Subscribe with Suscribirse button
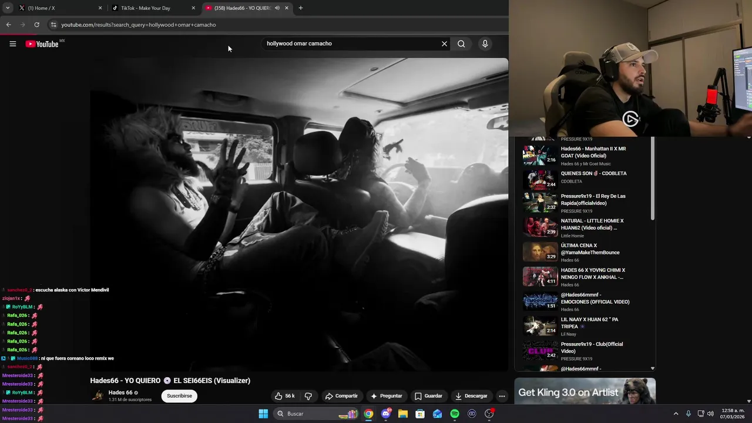 [179, 396]
